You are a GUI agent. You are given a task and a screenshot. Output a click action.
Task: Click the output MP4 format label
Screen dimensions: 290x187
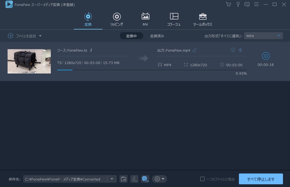click(168, 65)
